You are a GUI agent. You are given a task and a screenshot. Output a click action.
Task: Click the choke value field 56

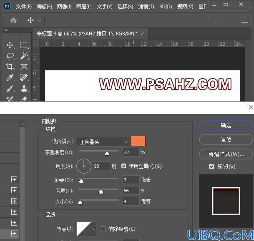(131, 191)
